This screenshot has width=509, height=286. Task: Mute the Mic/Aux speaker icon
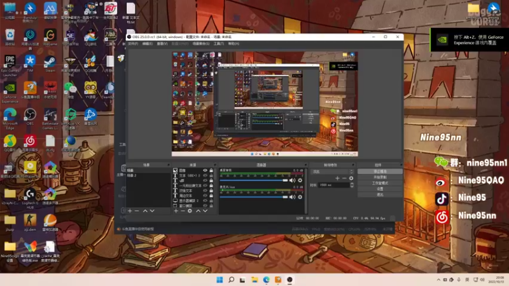[292, 197]
